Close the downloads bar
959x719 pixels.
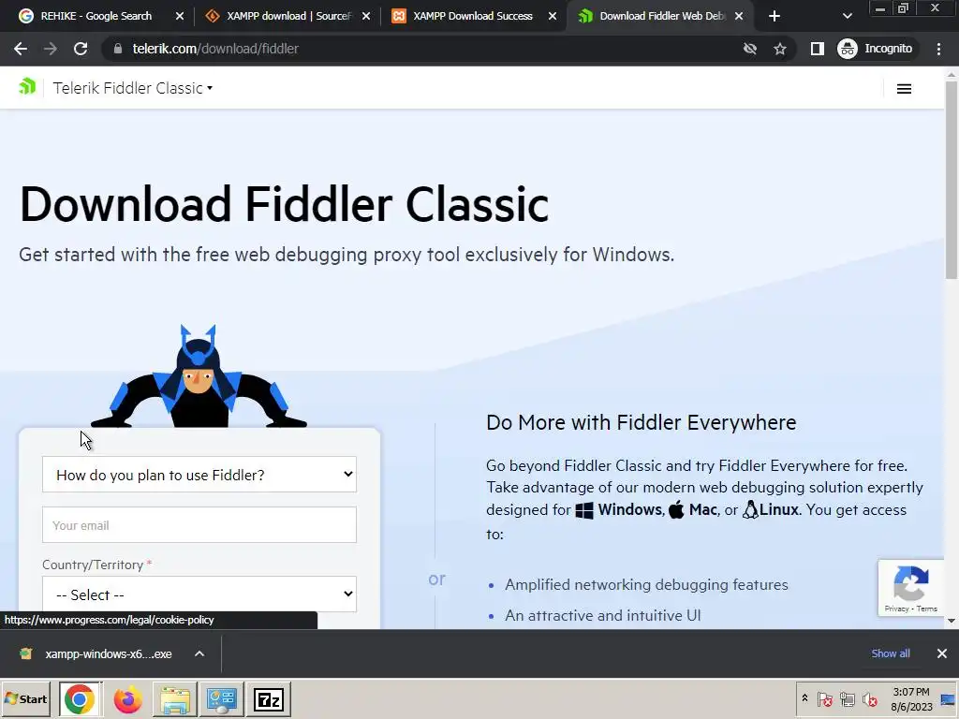(x=942, y=653)
